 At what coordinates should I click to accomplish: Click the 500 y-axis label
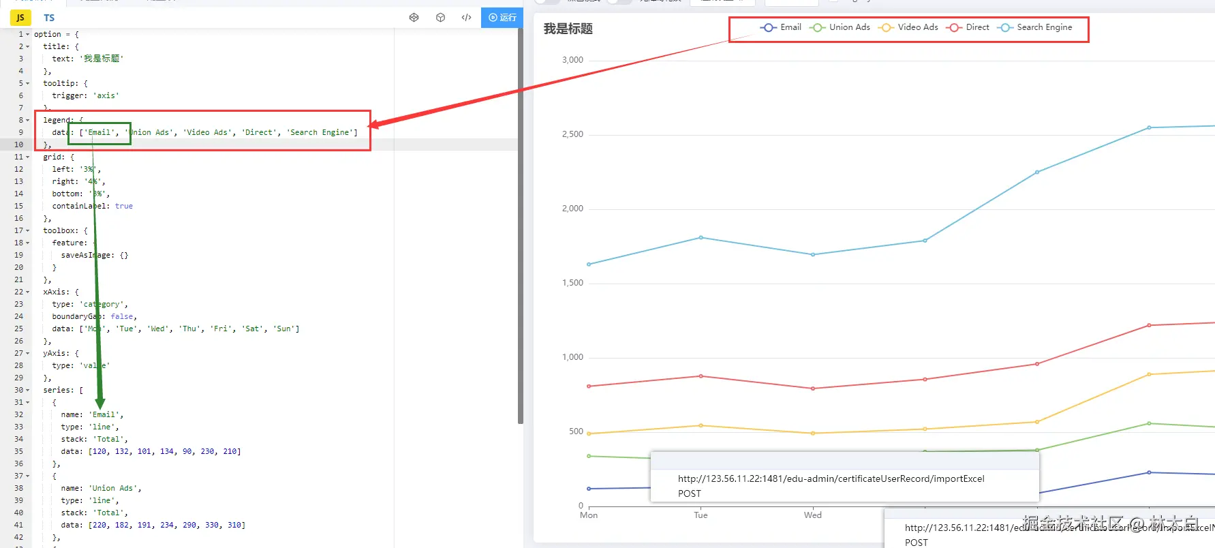(576, 431)
